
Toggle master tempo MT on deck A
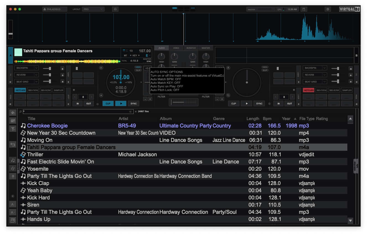[125, 56]
